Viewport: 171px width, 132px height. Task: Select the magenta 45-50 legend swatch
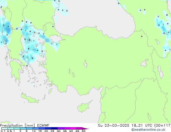[79, 128]
